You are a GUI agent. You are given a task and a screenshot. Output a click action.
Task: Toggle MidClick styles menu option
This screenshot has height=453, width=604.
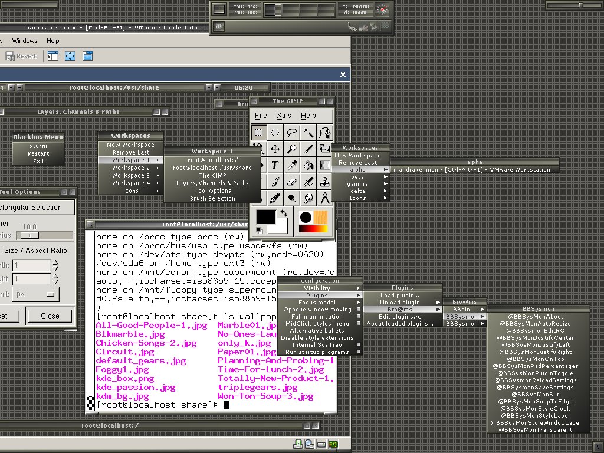[x=319, y=324]
